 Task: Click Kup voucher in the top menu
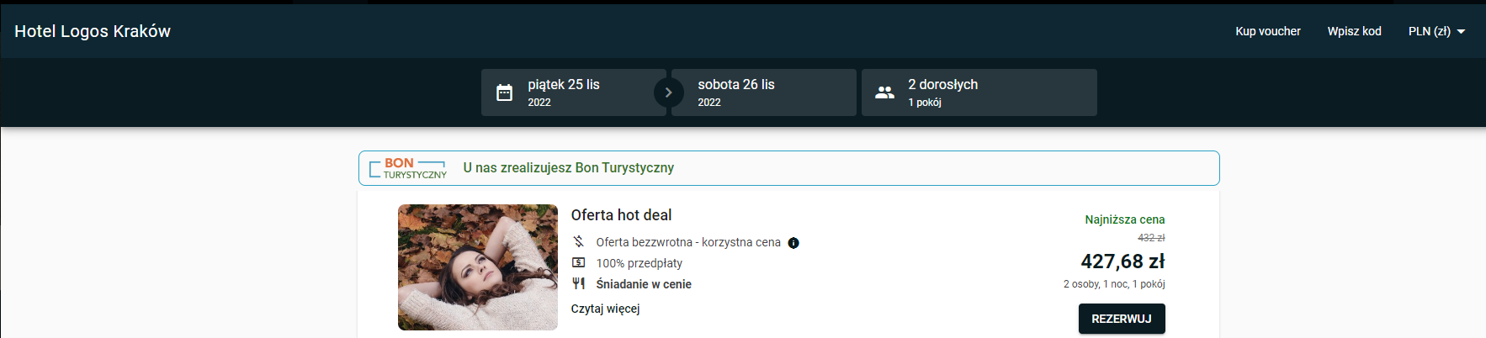[x=1268, y=31]
